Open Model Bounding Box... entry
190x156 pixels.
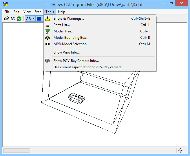point(100,38)
